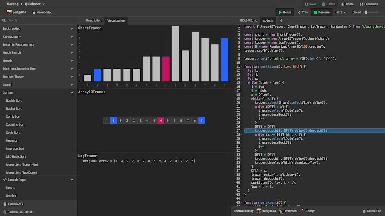Add a new file tab with plus icon
This screenshot has height=216, width=385.
tap(281, 20)
